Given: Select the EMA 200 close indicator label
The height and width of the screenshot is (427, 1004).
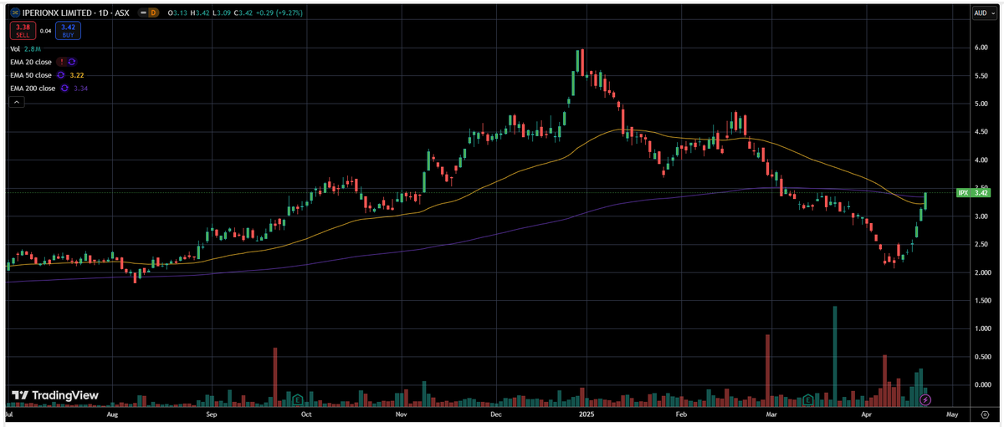Looking at the screenshot, I should click(x=33, y=89).
